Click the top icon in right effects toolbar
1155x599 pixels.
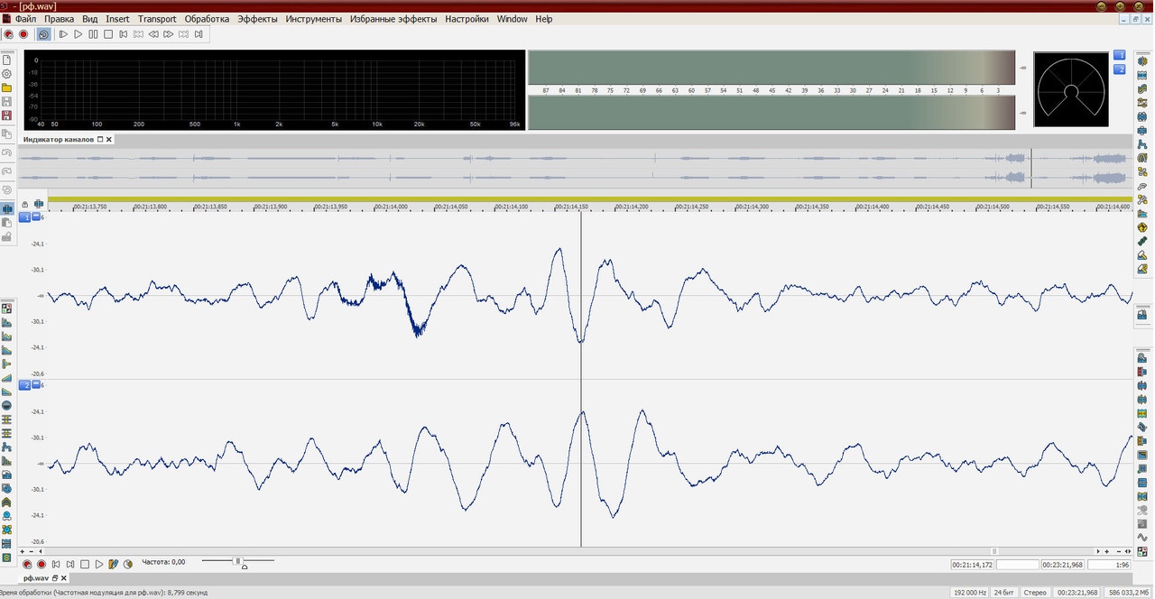[x=1142, y=60]
